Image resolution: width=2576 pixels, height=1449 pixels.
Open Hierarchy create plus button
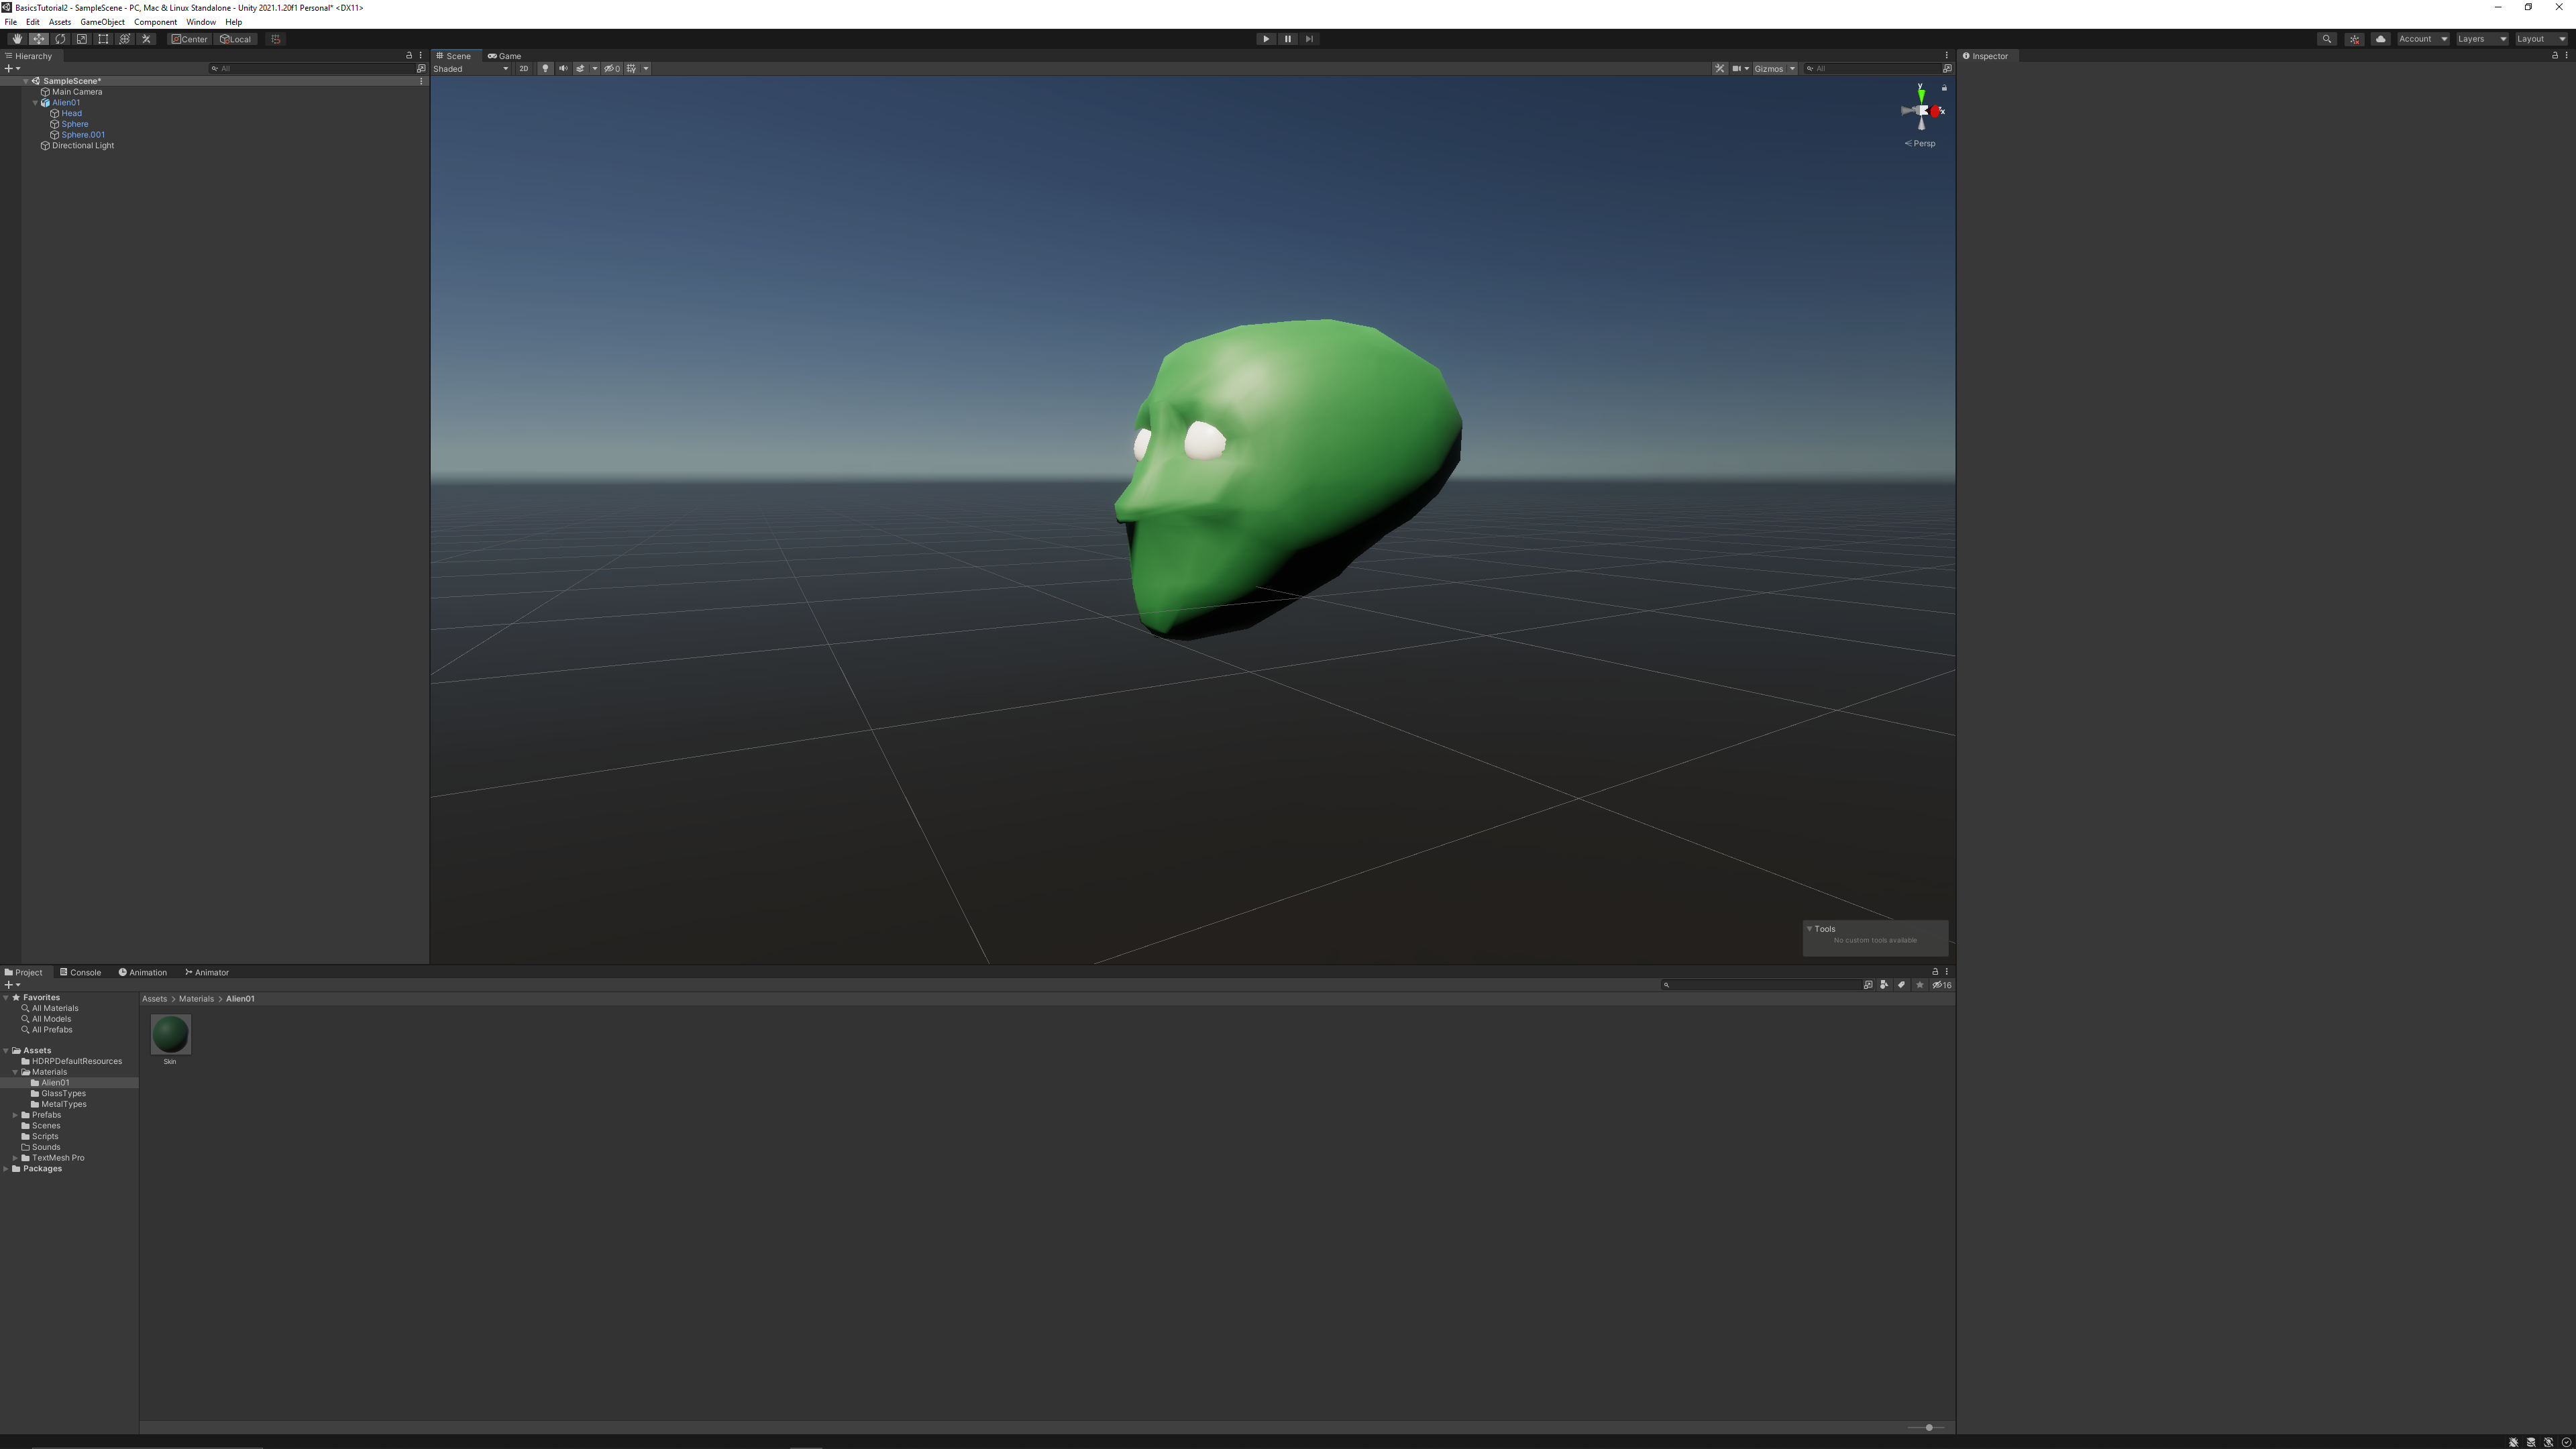pyautogui.click(x=12, y=69)
